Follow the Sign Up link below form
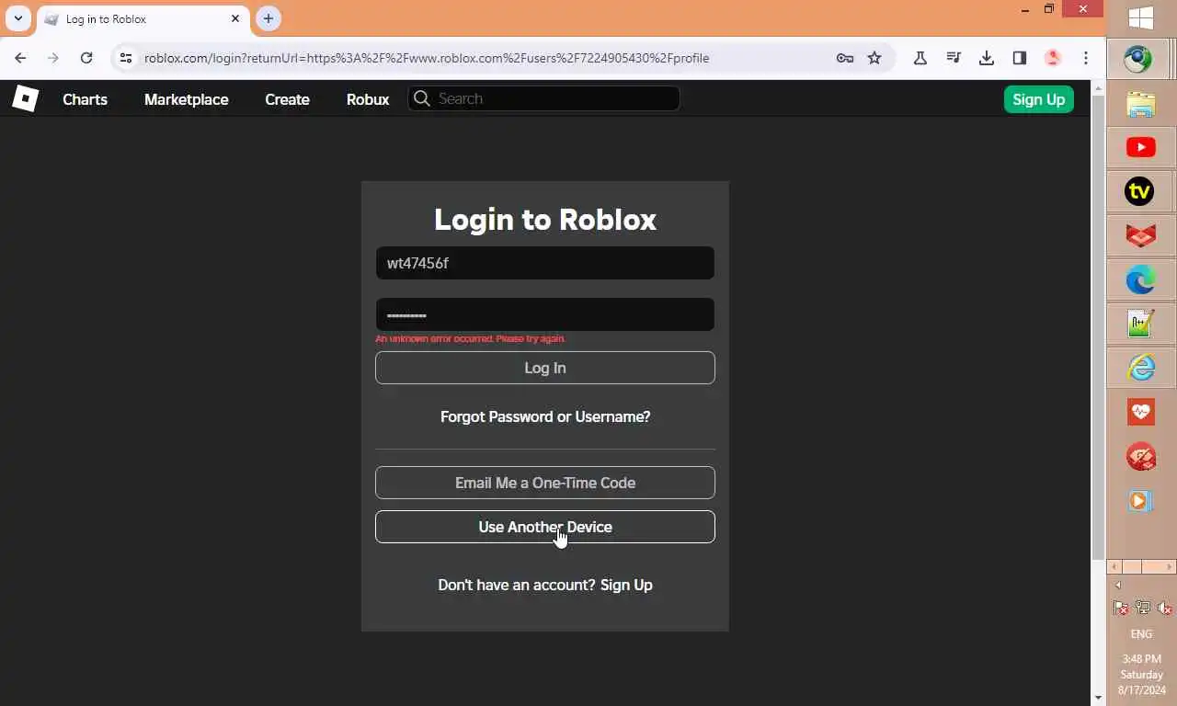The image size is (1177, 706). coord(626,585)
